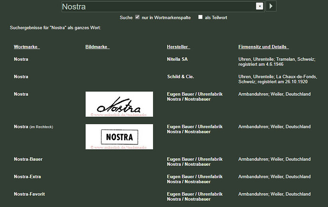
Task: Click the Nostra-Extra wordmark
Action: coord(28,177)
